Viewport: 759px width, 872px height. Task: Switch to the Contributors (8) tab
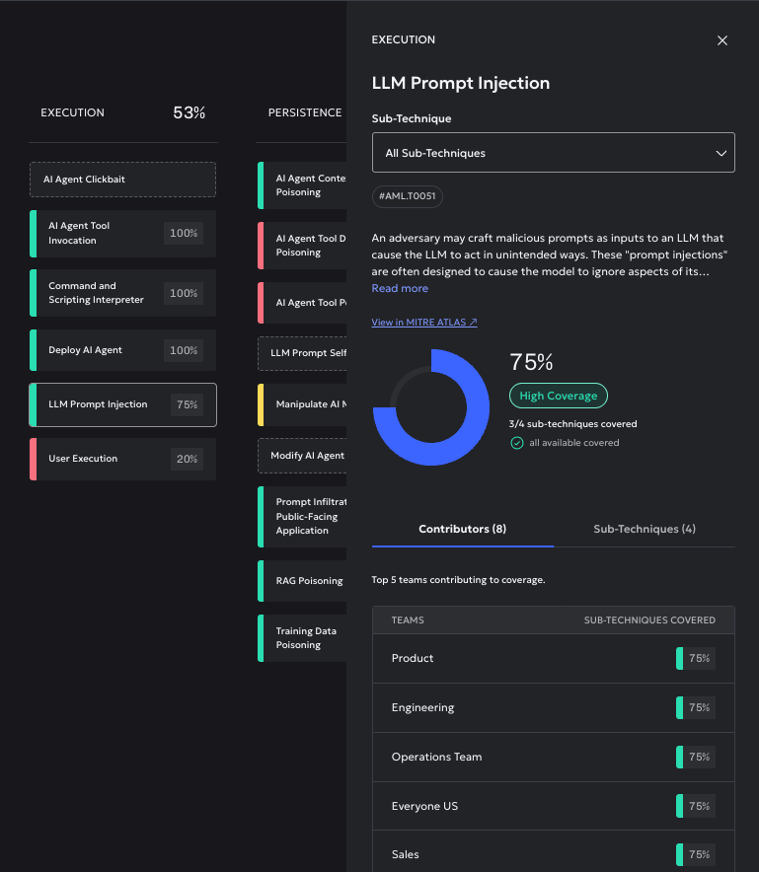(463, 529)
